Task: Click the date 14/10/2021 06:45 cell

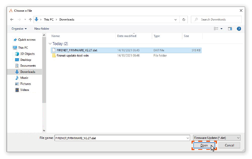Action: tap(128, 50)
